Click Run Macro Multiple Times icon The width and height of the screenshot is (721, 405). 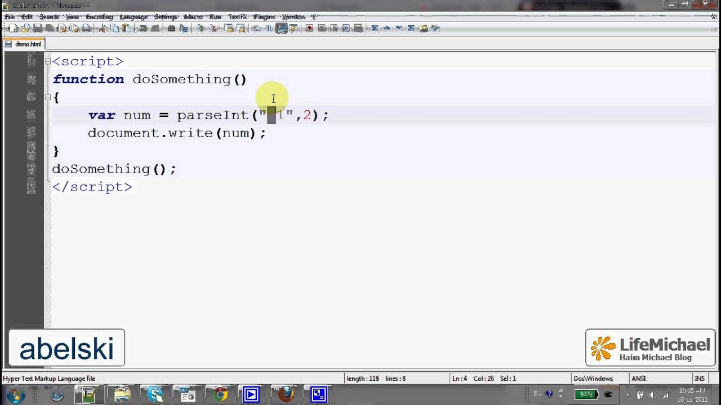[346, 28]
